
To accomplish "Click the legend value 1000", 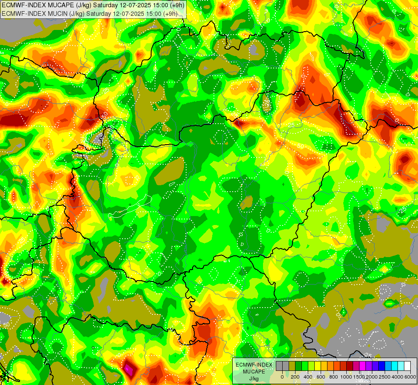I will [346, 377].
